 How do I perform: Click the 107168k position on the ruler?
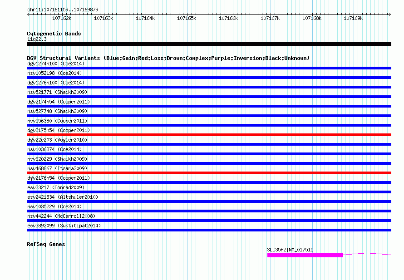[x=312, y=18]
